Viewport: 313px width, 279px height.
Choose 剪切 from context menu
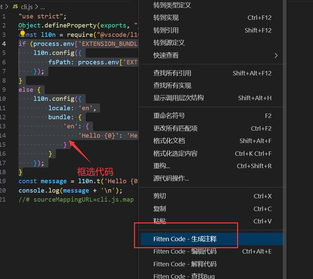(212, 196)
